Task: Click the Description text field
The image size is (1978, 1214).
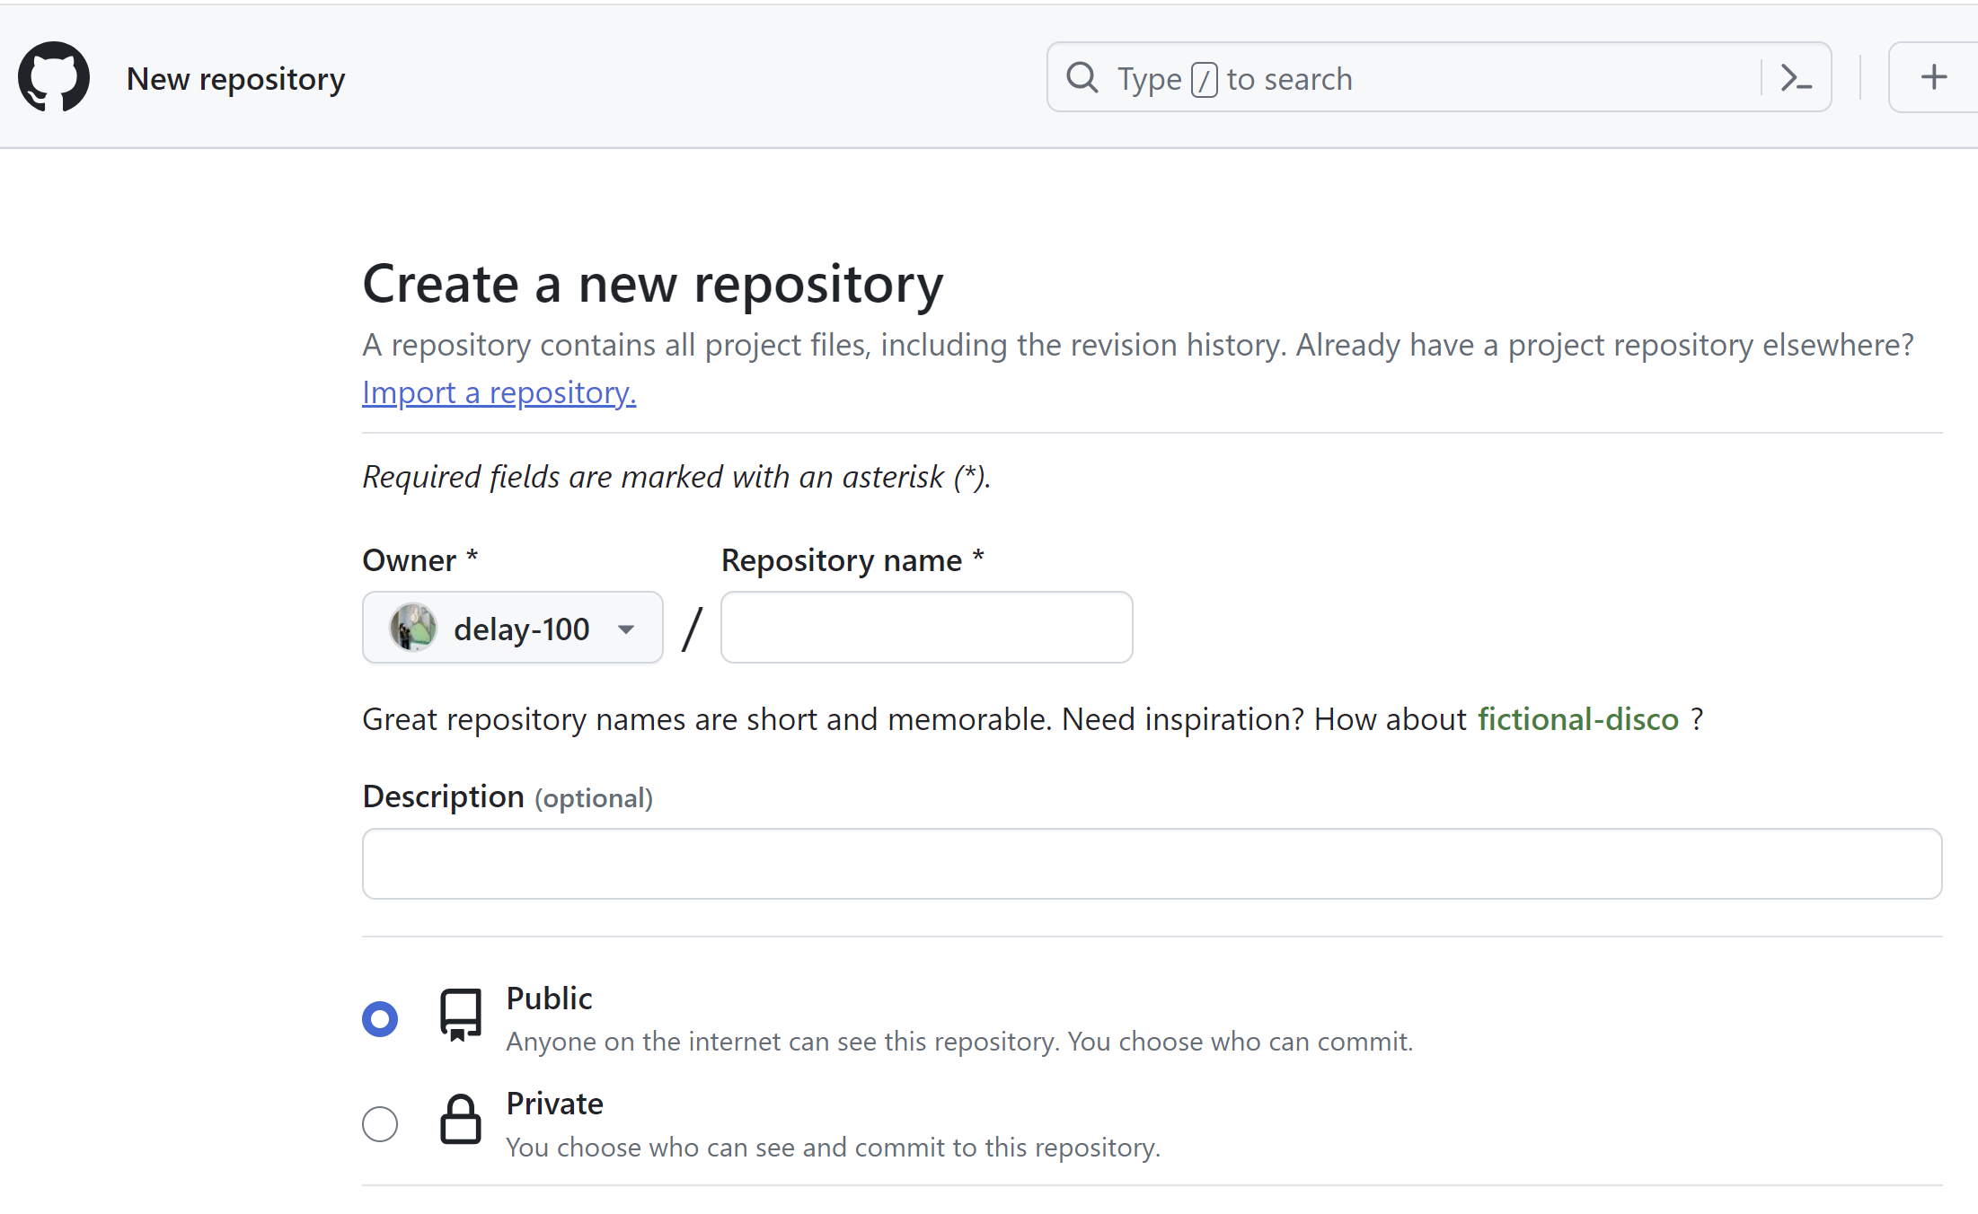Action: pyautogui.click(x=1152, y=864)
